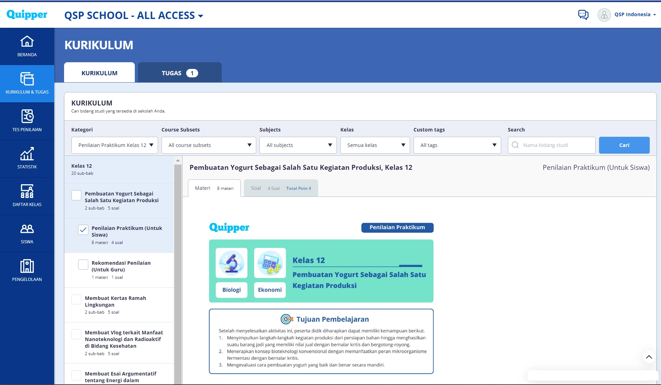
Task: Open the Beranda home icon
Action: 27,42
